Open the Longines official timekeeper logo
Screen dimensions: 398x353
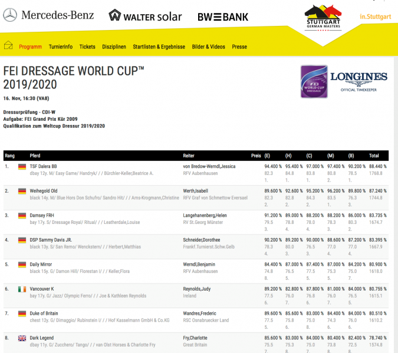click(x=358, y=81)
